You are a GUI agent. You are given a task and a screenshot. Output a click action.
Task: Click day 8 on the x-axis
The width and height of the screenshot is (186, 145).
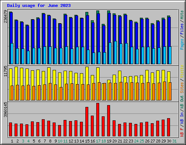50,141
